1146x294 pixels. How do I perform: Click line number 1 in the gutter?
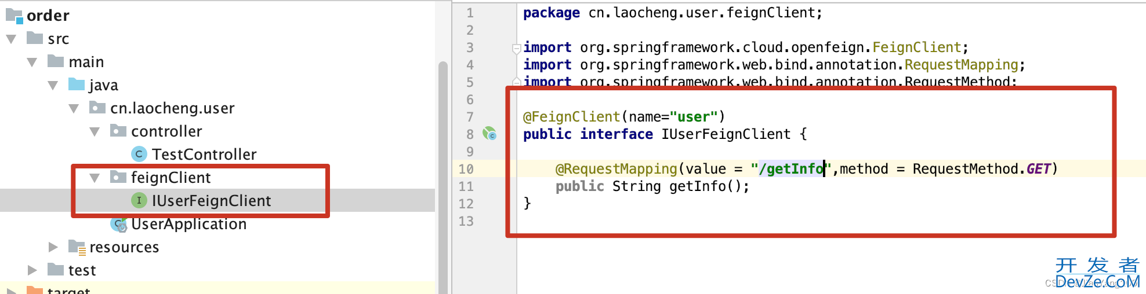pos(470,13)
